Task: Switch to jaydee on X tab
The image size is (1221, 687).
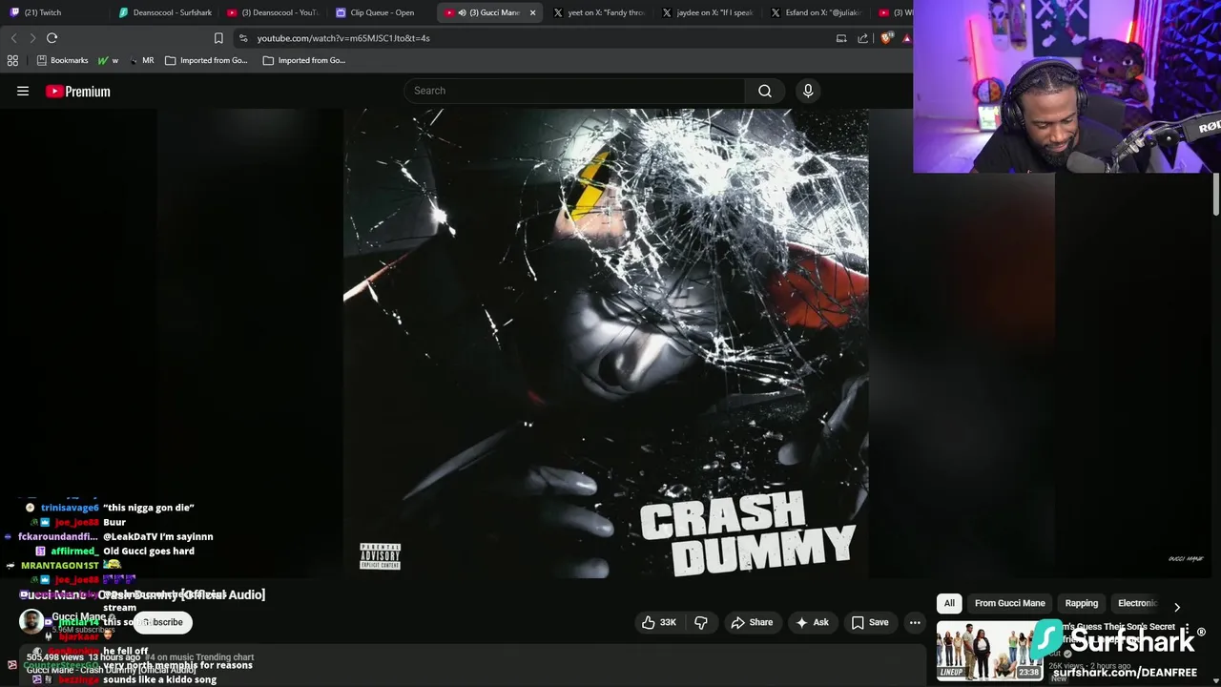Action: click(x=709, y=12)
